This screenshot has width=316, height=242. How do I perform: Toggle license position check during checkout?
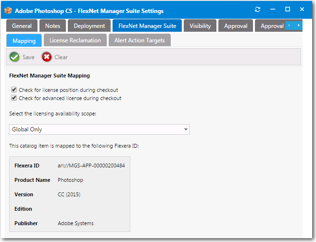pyautogui.click(x=14, y=90)
